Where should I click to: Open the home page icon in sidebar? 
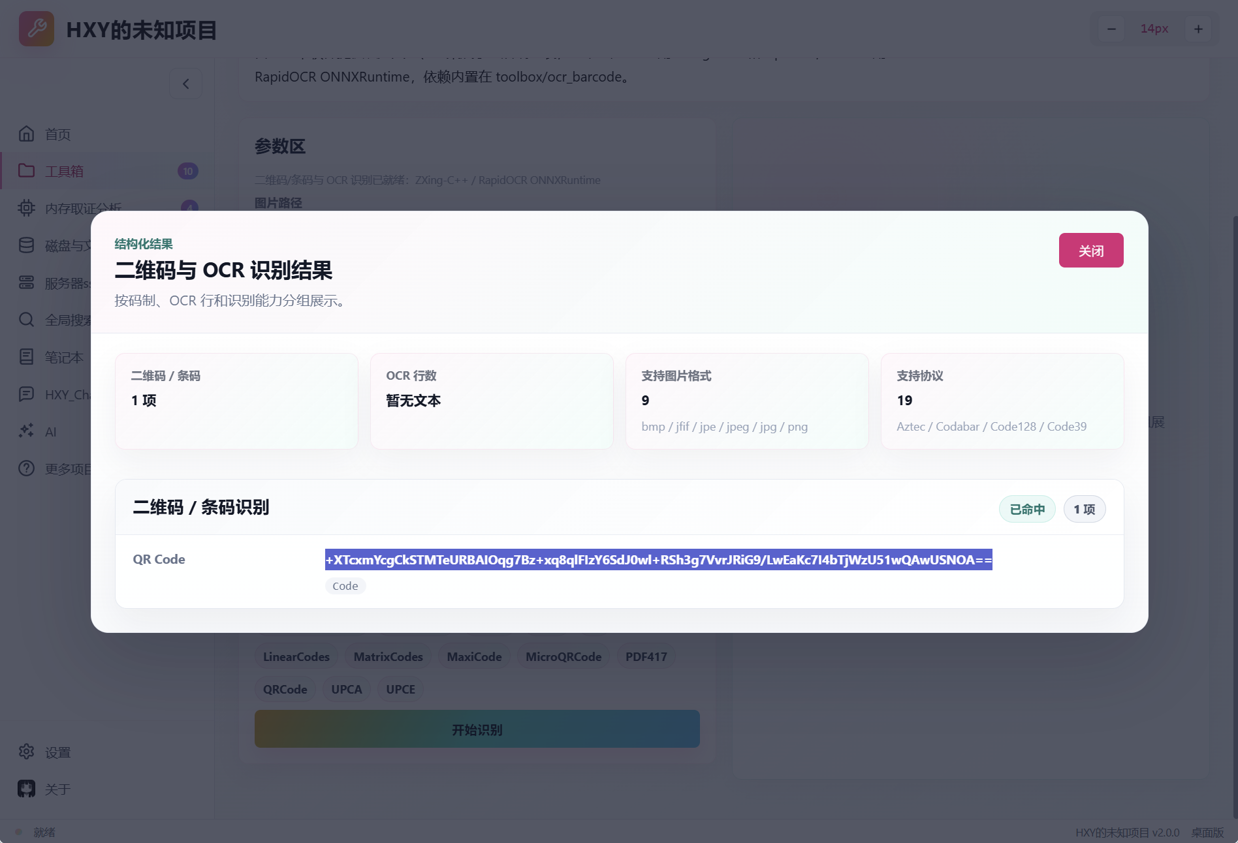(x=26, y=134)
